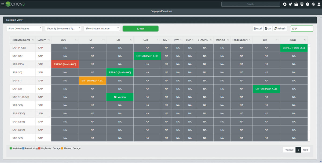Click the icon between calendar and help
The image size is (322, 163).
(302, 4)
